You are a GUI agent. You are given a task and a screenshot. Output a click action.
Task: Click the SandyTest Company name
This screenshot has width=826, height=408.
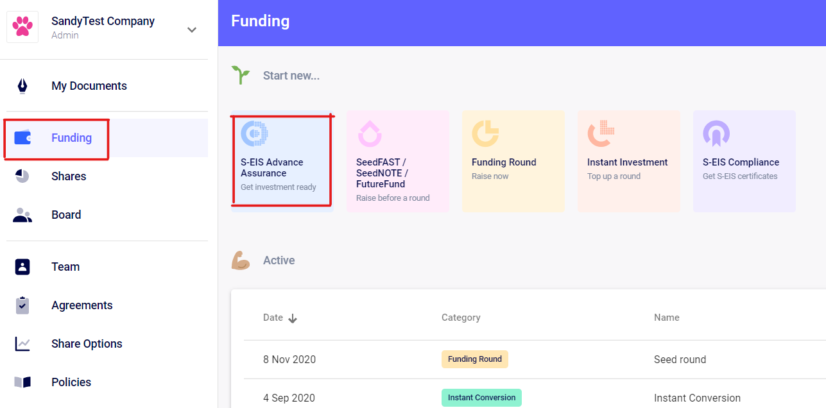103,21
